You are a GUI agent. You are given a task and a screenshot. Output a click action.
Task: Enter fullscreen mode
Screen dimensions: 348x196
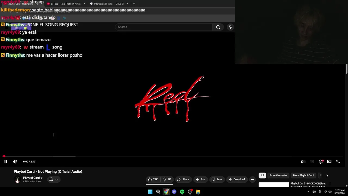[x=338, y=162]
